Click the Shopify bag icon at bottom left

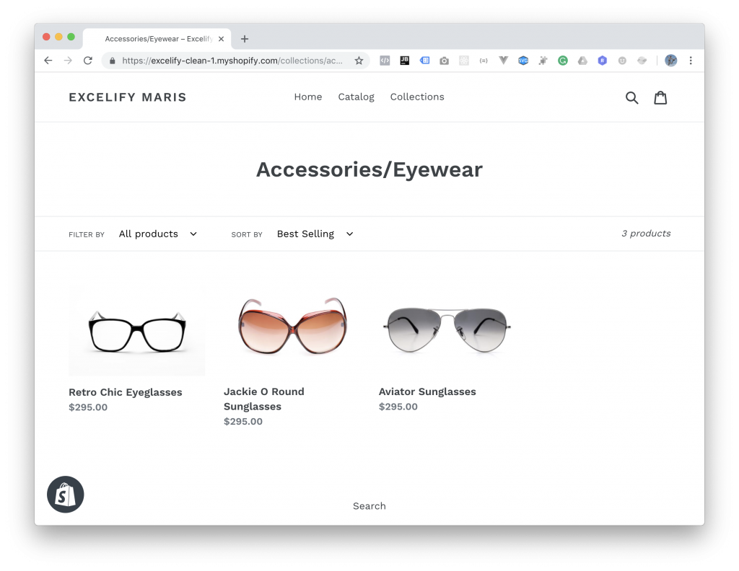click(x=66, y=495)
